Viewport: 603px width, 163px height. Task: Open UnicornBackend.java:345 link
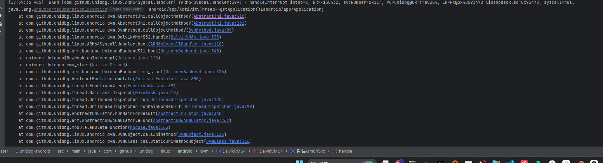point(190,51)
